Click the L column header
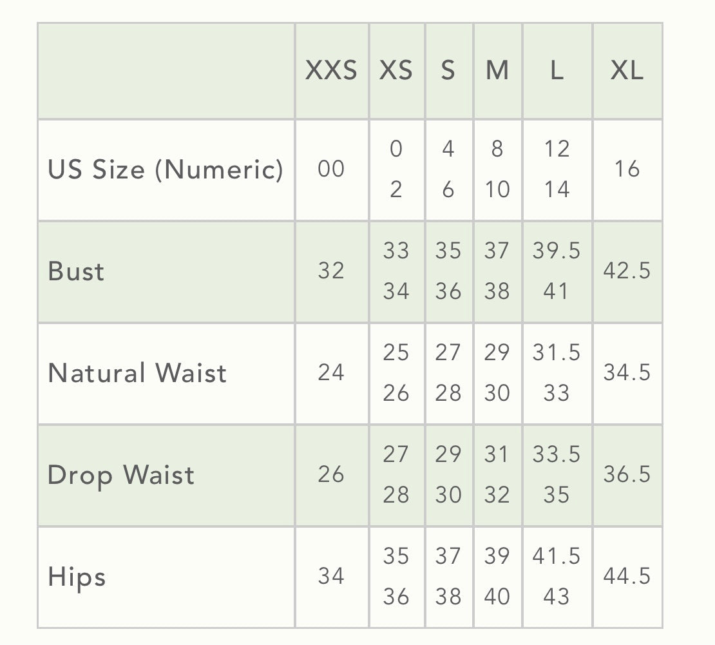The height and width of the screenshot is (645, 715). (557, 70)
